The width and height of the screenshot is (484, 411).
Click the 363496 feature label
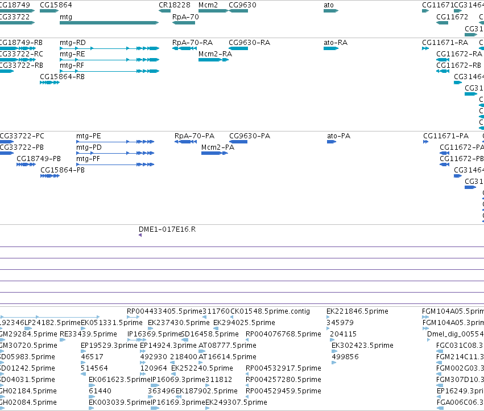[x=162, y=391]
